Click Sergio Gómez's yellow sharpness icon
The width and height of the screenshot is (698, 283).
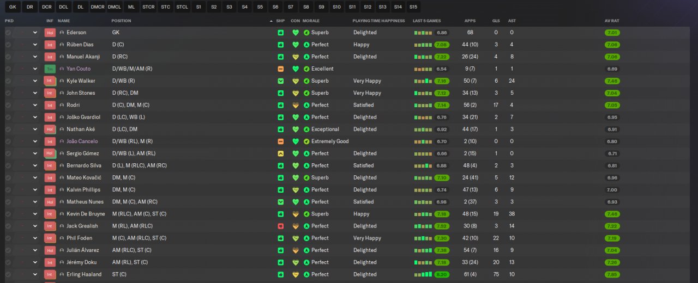coord(281,153)
